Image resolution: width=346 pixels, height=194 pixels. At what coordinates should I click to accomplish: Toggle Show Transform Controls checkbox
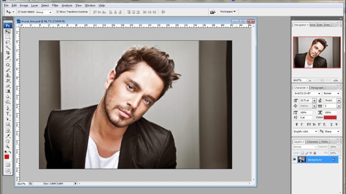tap(57, 12)
